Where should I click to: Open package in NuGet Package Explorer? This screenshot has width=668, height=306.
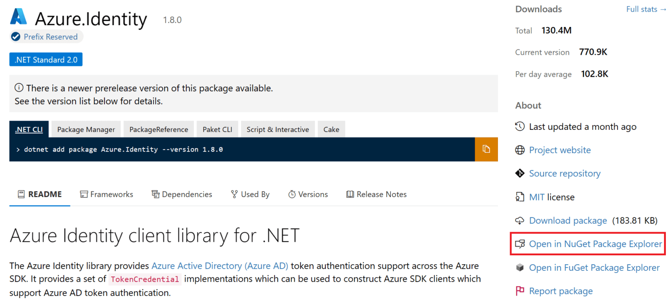(595, 244)
